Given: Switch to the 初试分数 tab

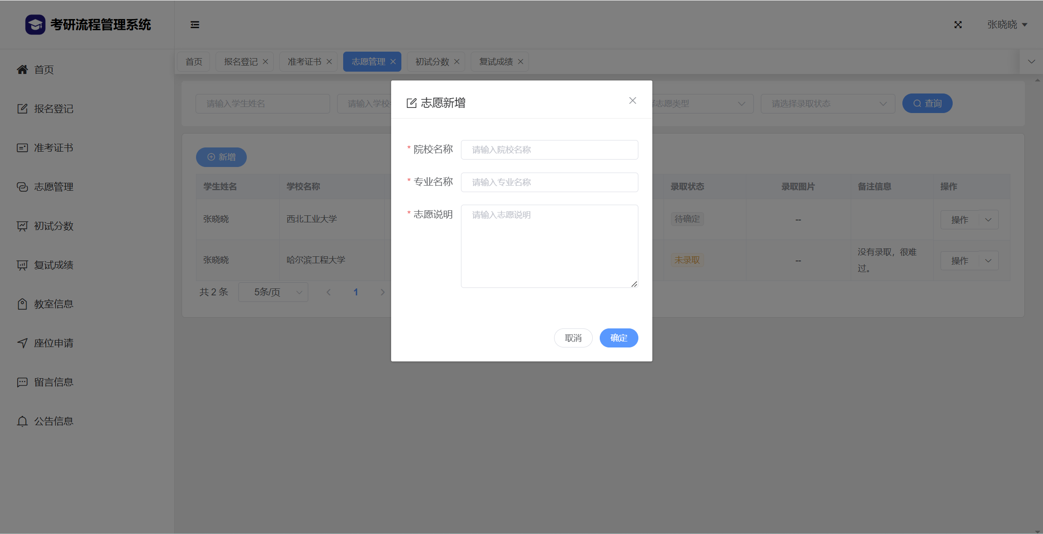Looking at the screenshot, I should [x=432, y=62].
